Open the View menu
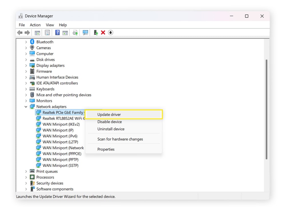Viewport: 286px width, 212px height. coord(50,25)
